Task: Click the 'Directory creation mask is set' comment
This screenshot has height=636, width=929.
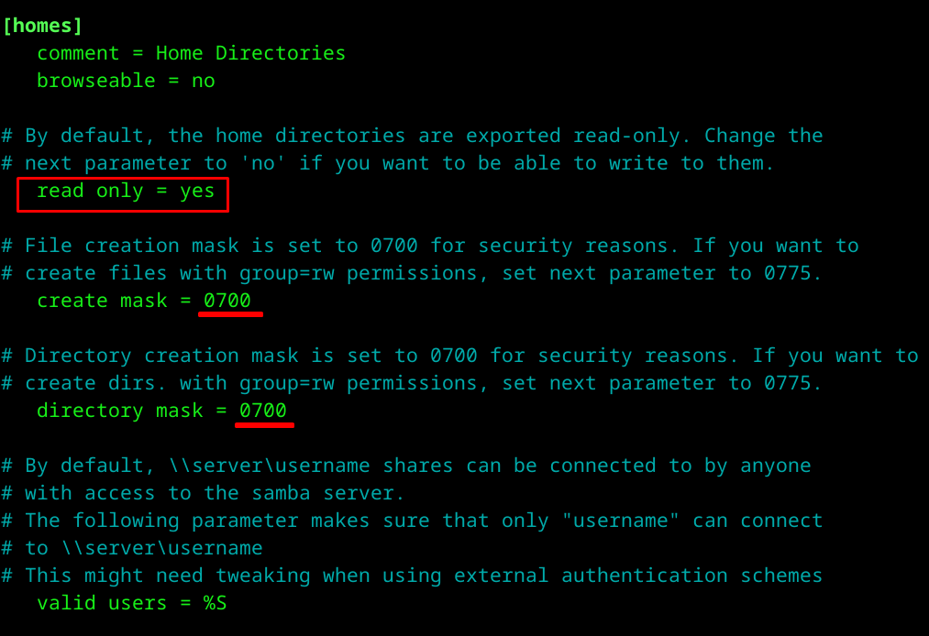Action: [459, 356]
